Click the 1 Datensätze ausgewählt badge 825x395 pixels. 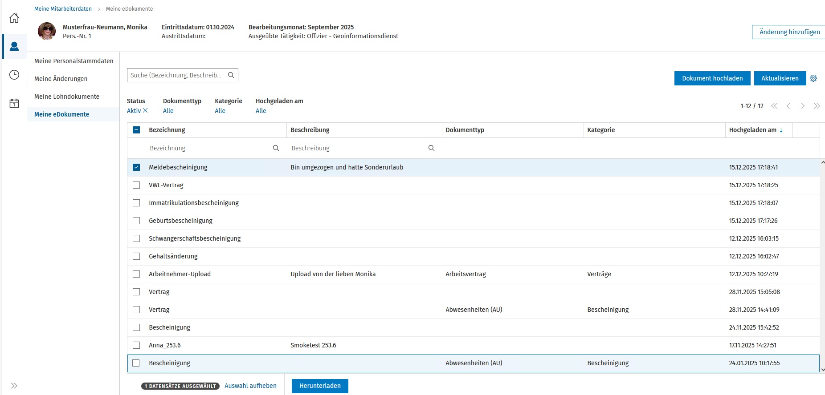coord(180,386)
